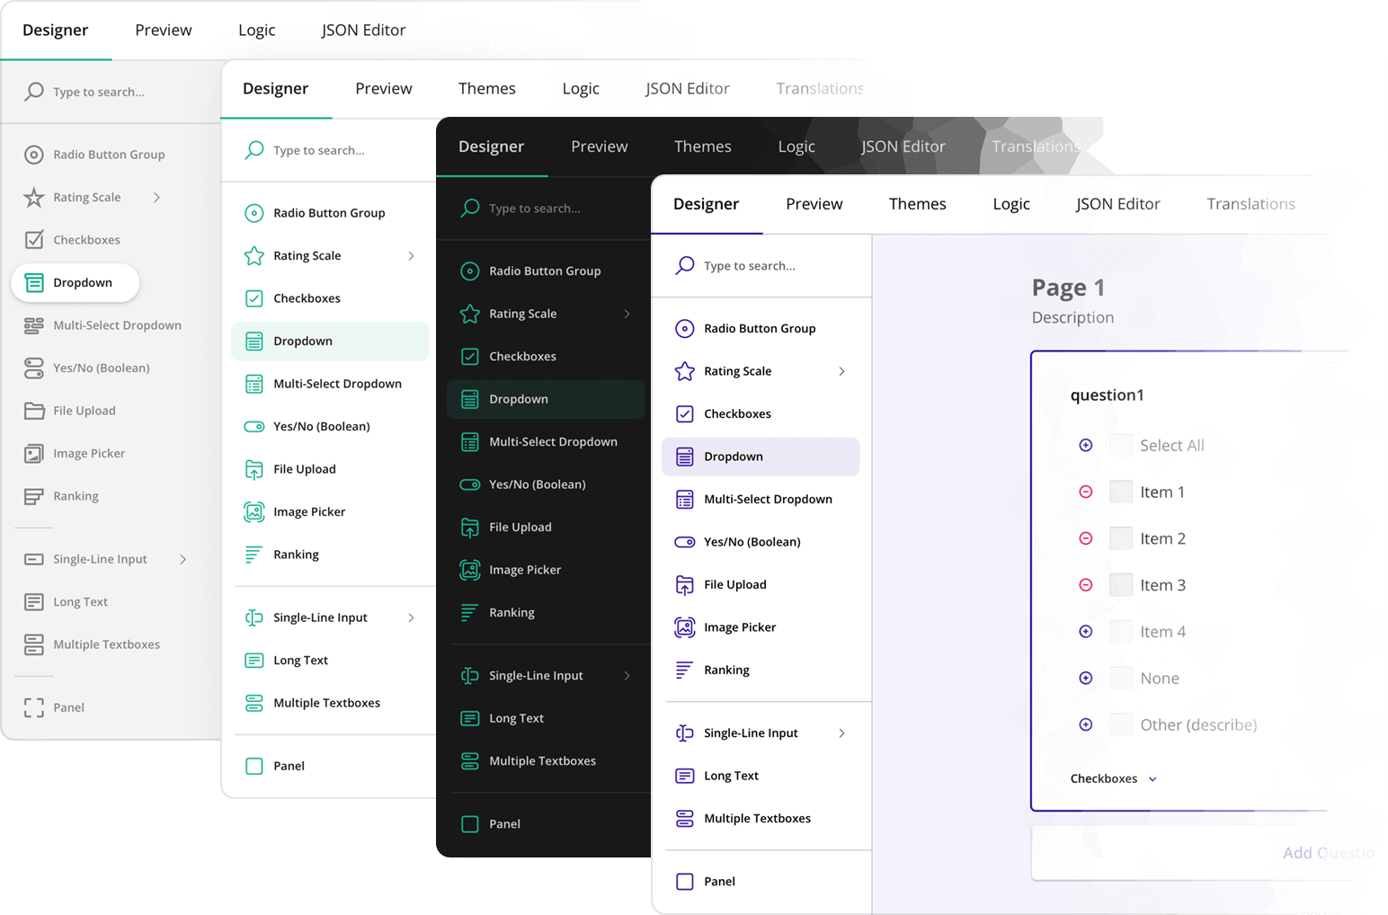
Task: Expand the Rating Scale chevron
Action: tap(841, 370)
